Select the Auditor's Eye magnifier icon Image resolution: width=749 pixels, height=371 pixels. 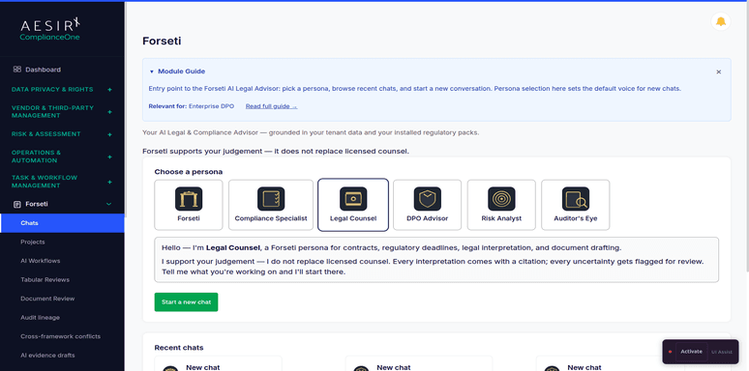[x=575, y=199]
